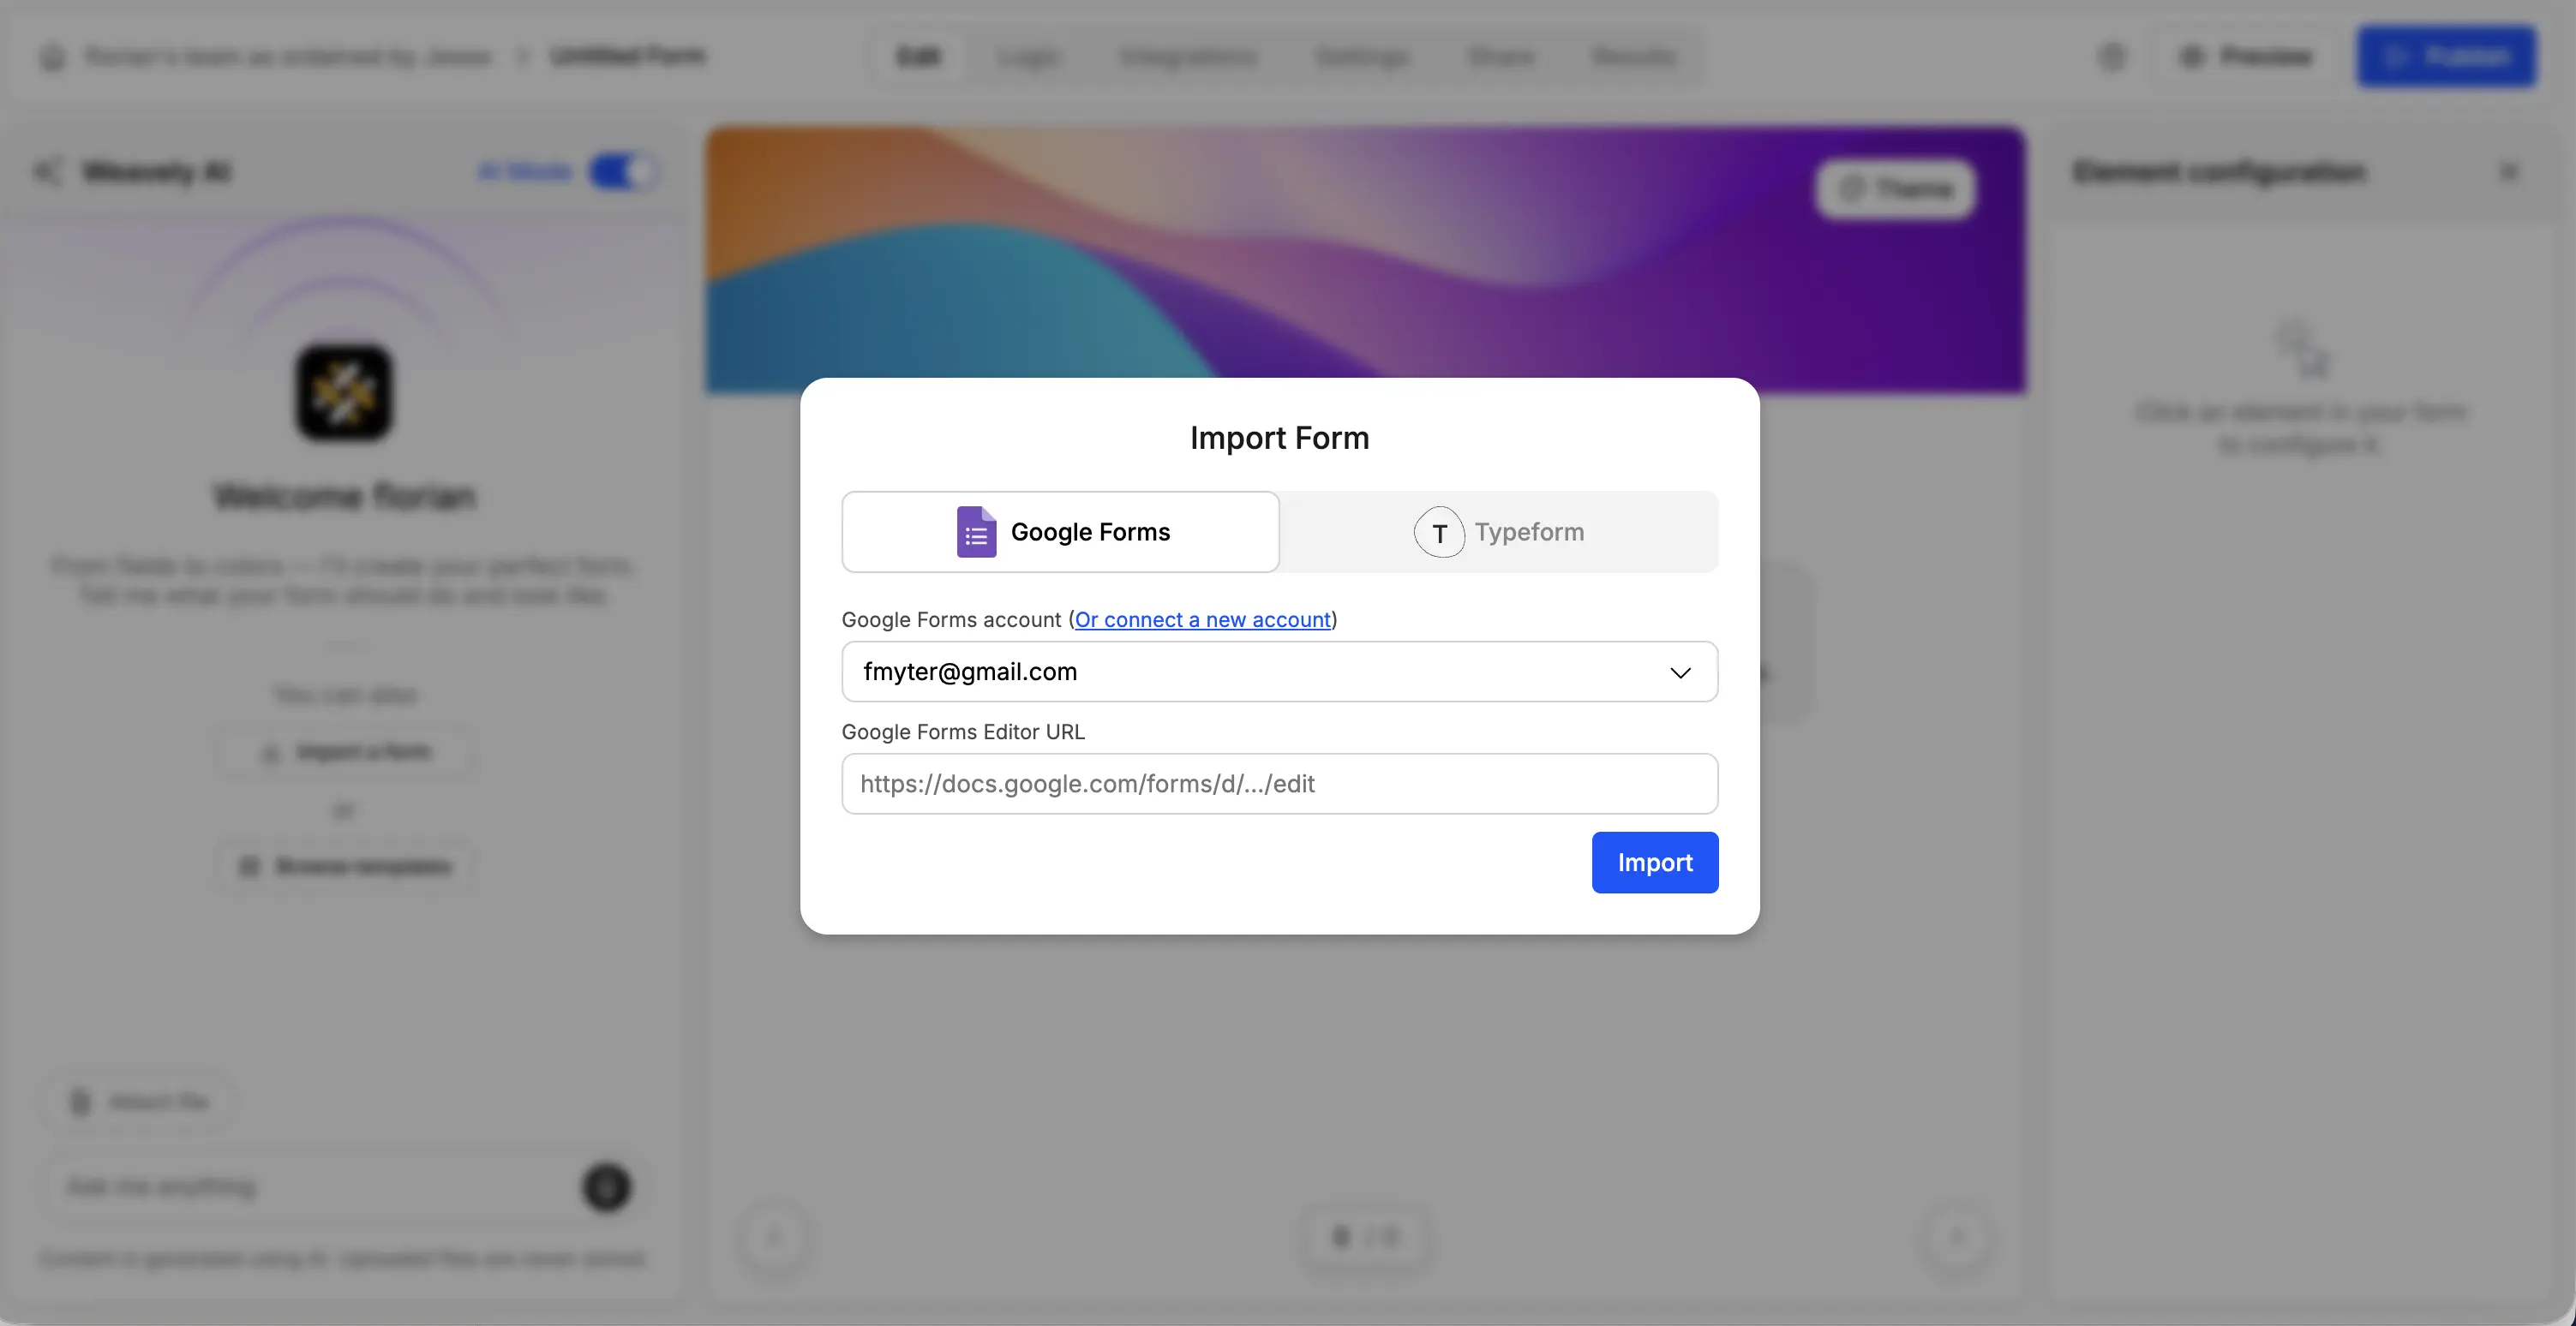Switch to the Typeform import option
This screenshot has width=2576, height=1326.
[1500, 532]
